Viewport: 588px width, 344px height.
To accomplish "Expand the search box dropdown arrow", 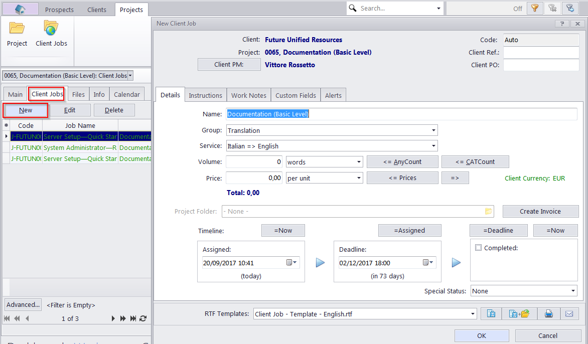I will (x=438, y=8).
